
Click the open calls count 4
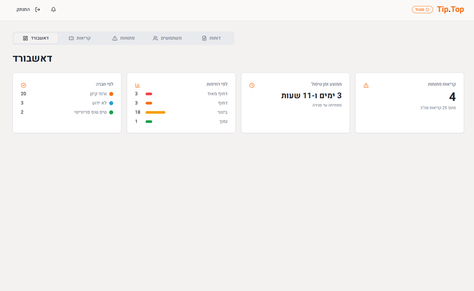tap(452, 97)
